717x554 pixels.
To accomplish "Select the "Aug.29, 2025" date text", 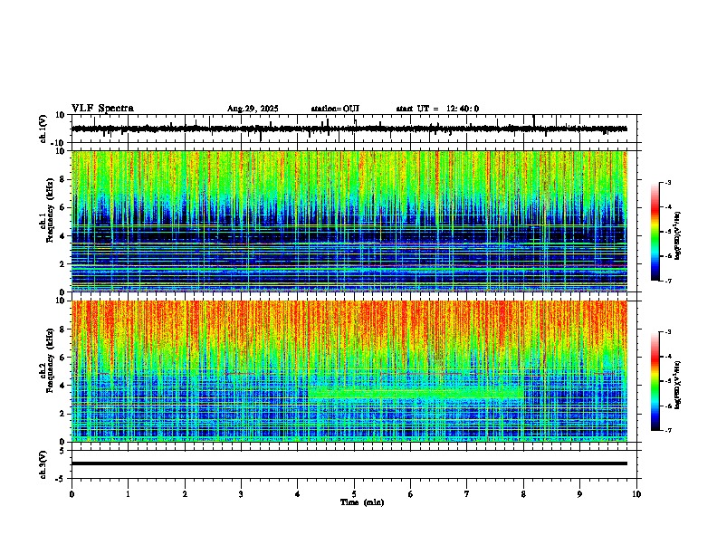I will [253, 109].
